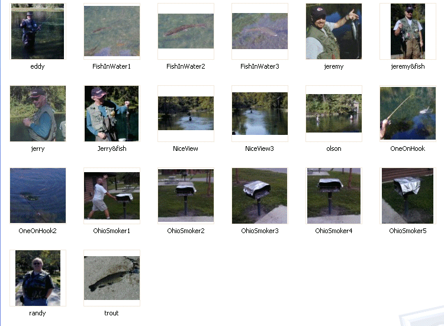Open the FishInWater1 image thumbnail
Image resolution: width=444 pixels, height=326 pixels.
tap(112, 31)
